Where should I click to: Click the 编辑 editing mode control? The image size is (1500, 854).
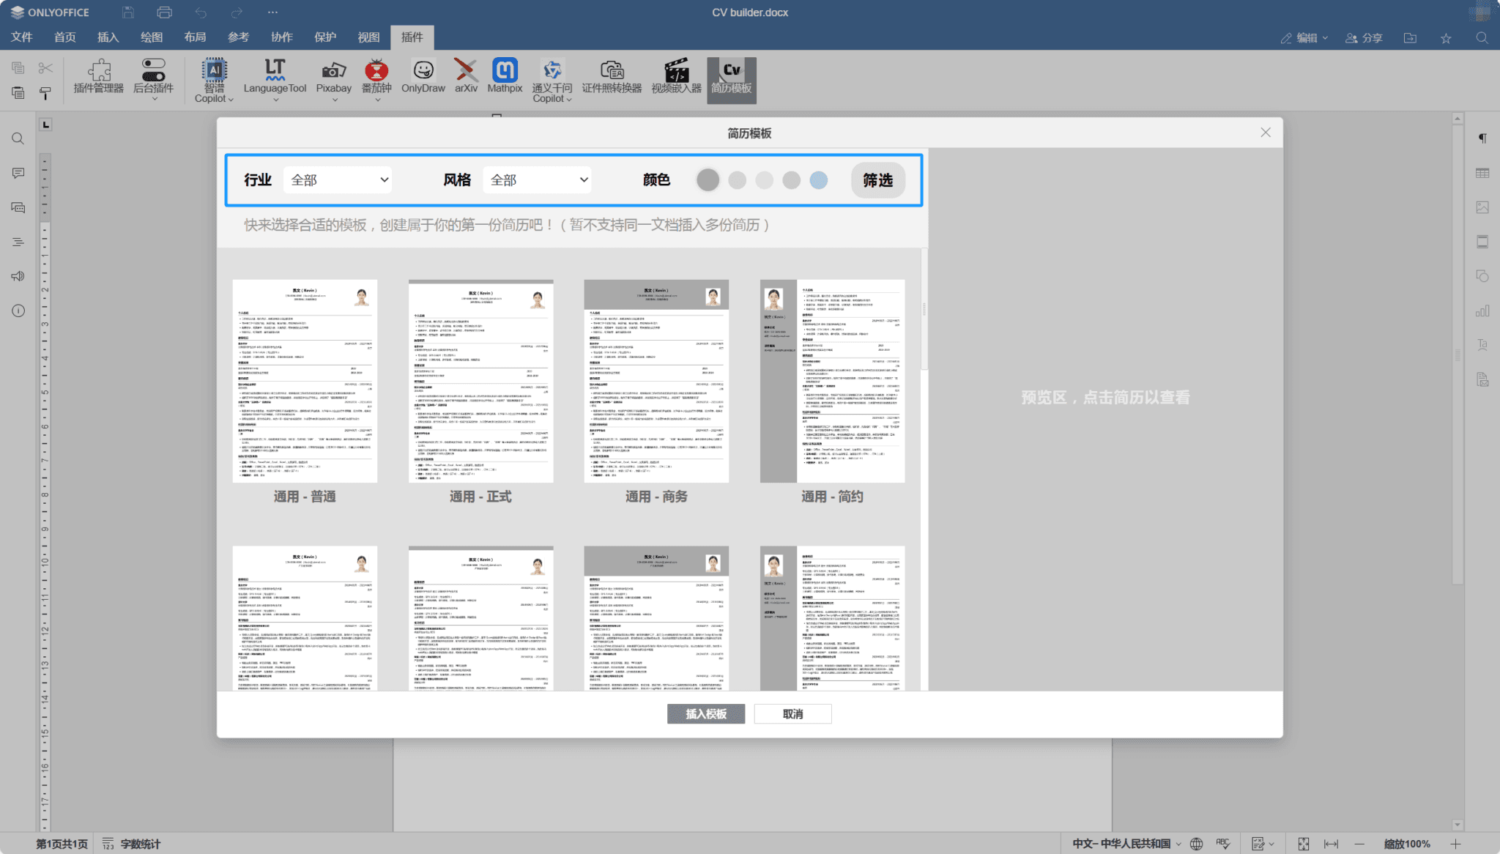click(x=1307, y=37)
